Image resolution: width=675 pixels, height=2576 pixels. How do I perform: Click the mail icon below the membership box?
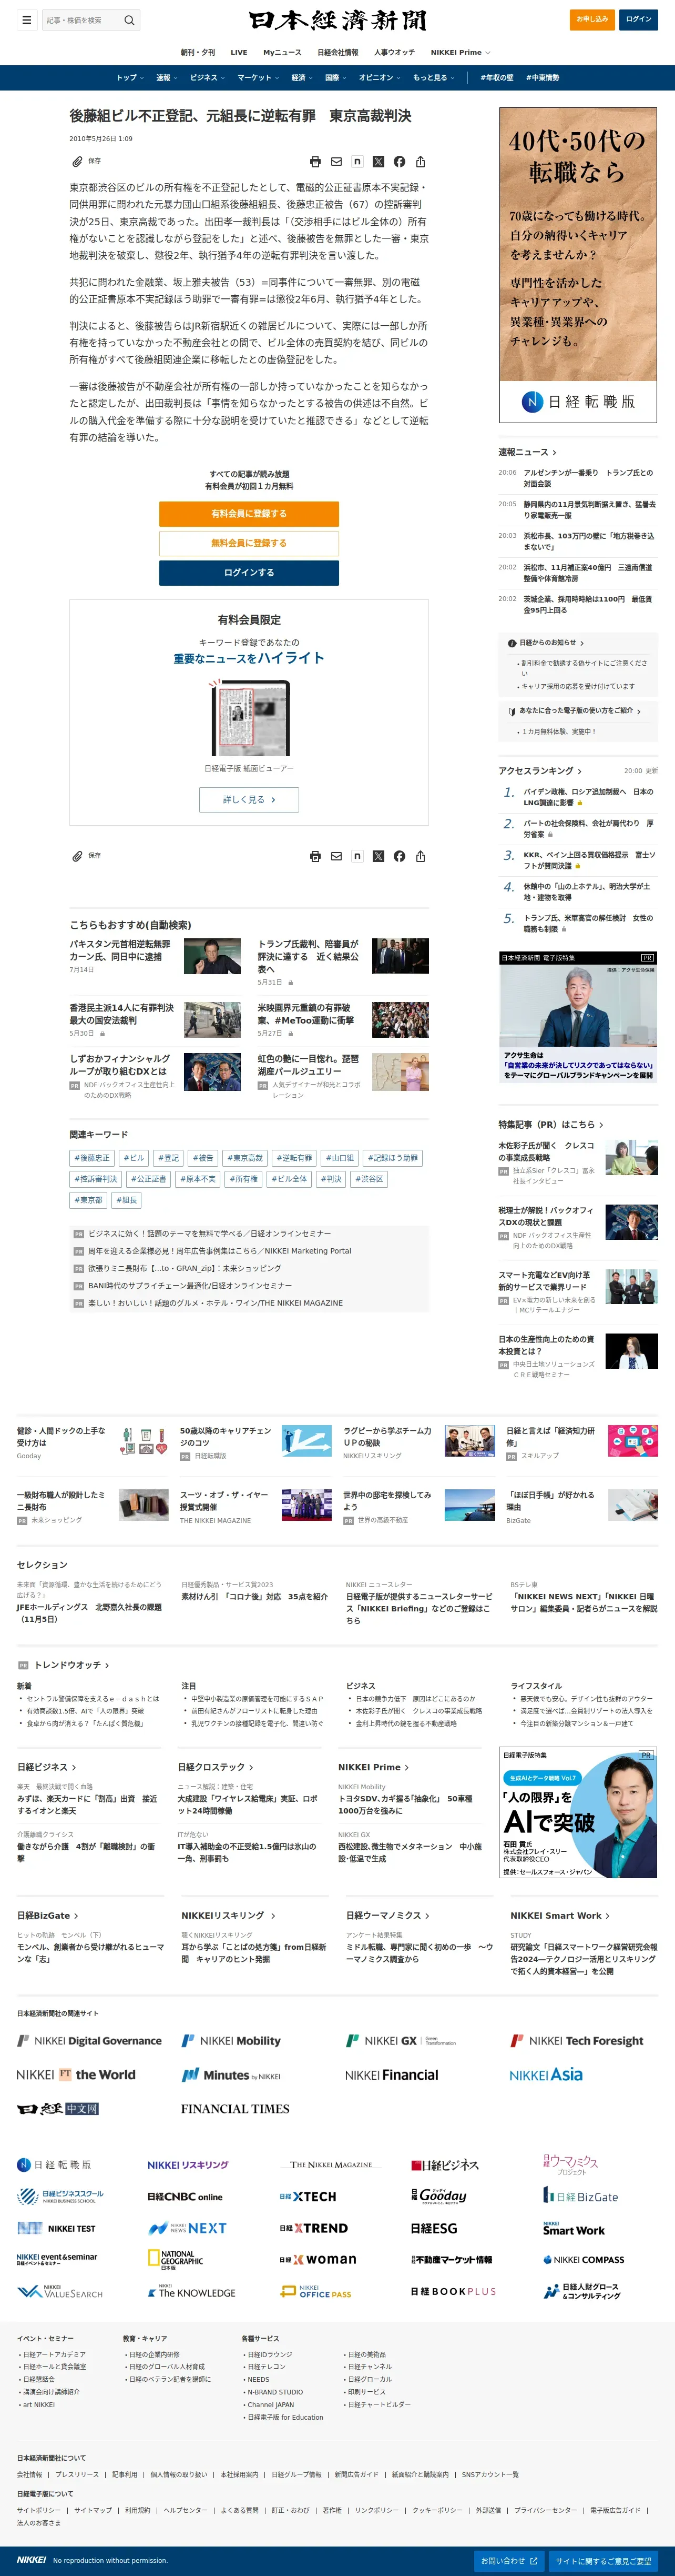coord(336,857)
